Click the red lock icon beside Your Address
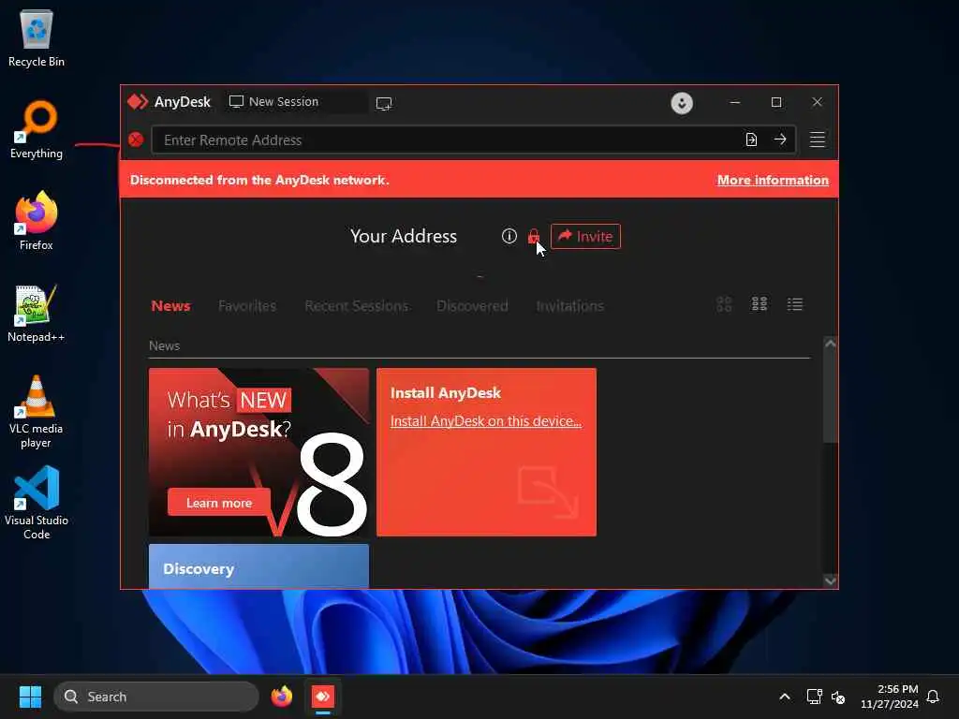The image size is (959, 719). click(533, 236)
